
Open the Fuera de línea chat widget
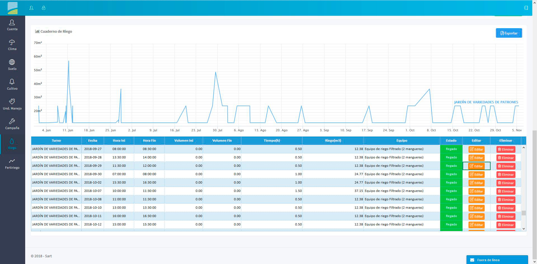[x=497, y=260]
